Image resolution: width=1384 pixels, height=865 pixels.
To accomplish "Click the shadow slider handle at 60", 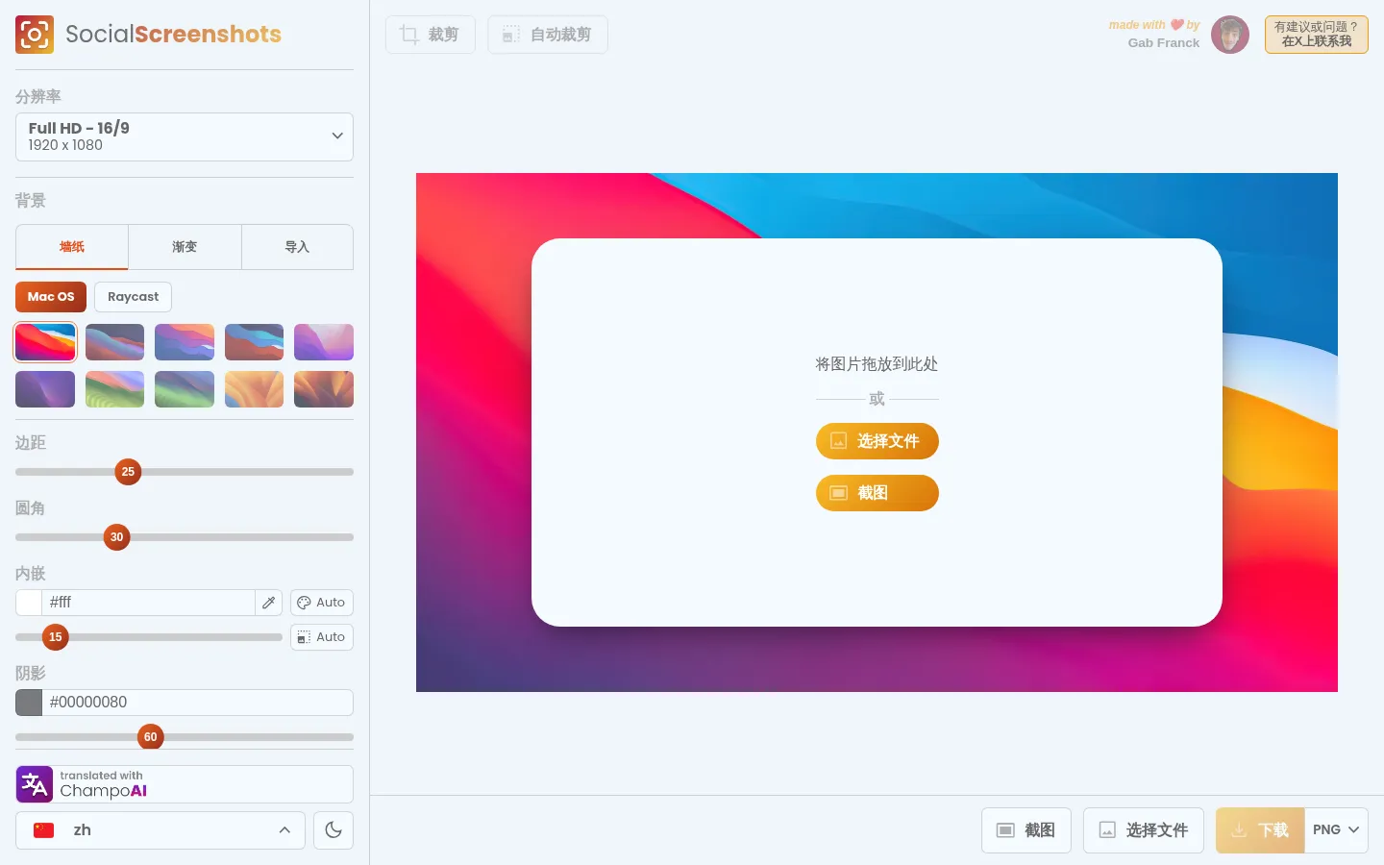I will coord(150,737).
